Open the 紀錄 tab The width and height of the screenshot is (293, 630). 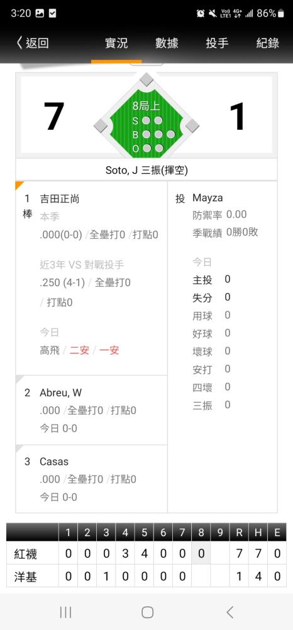click(x=268, y=43)
